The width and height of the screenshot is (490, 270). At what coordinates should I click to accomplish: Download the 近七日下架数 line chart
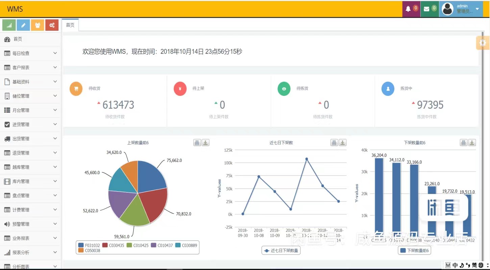coord(343,143)
